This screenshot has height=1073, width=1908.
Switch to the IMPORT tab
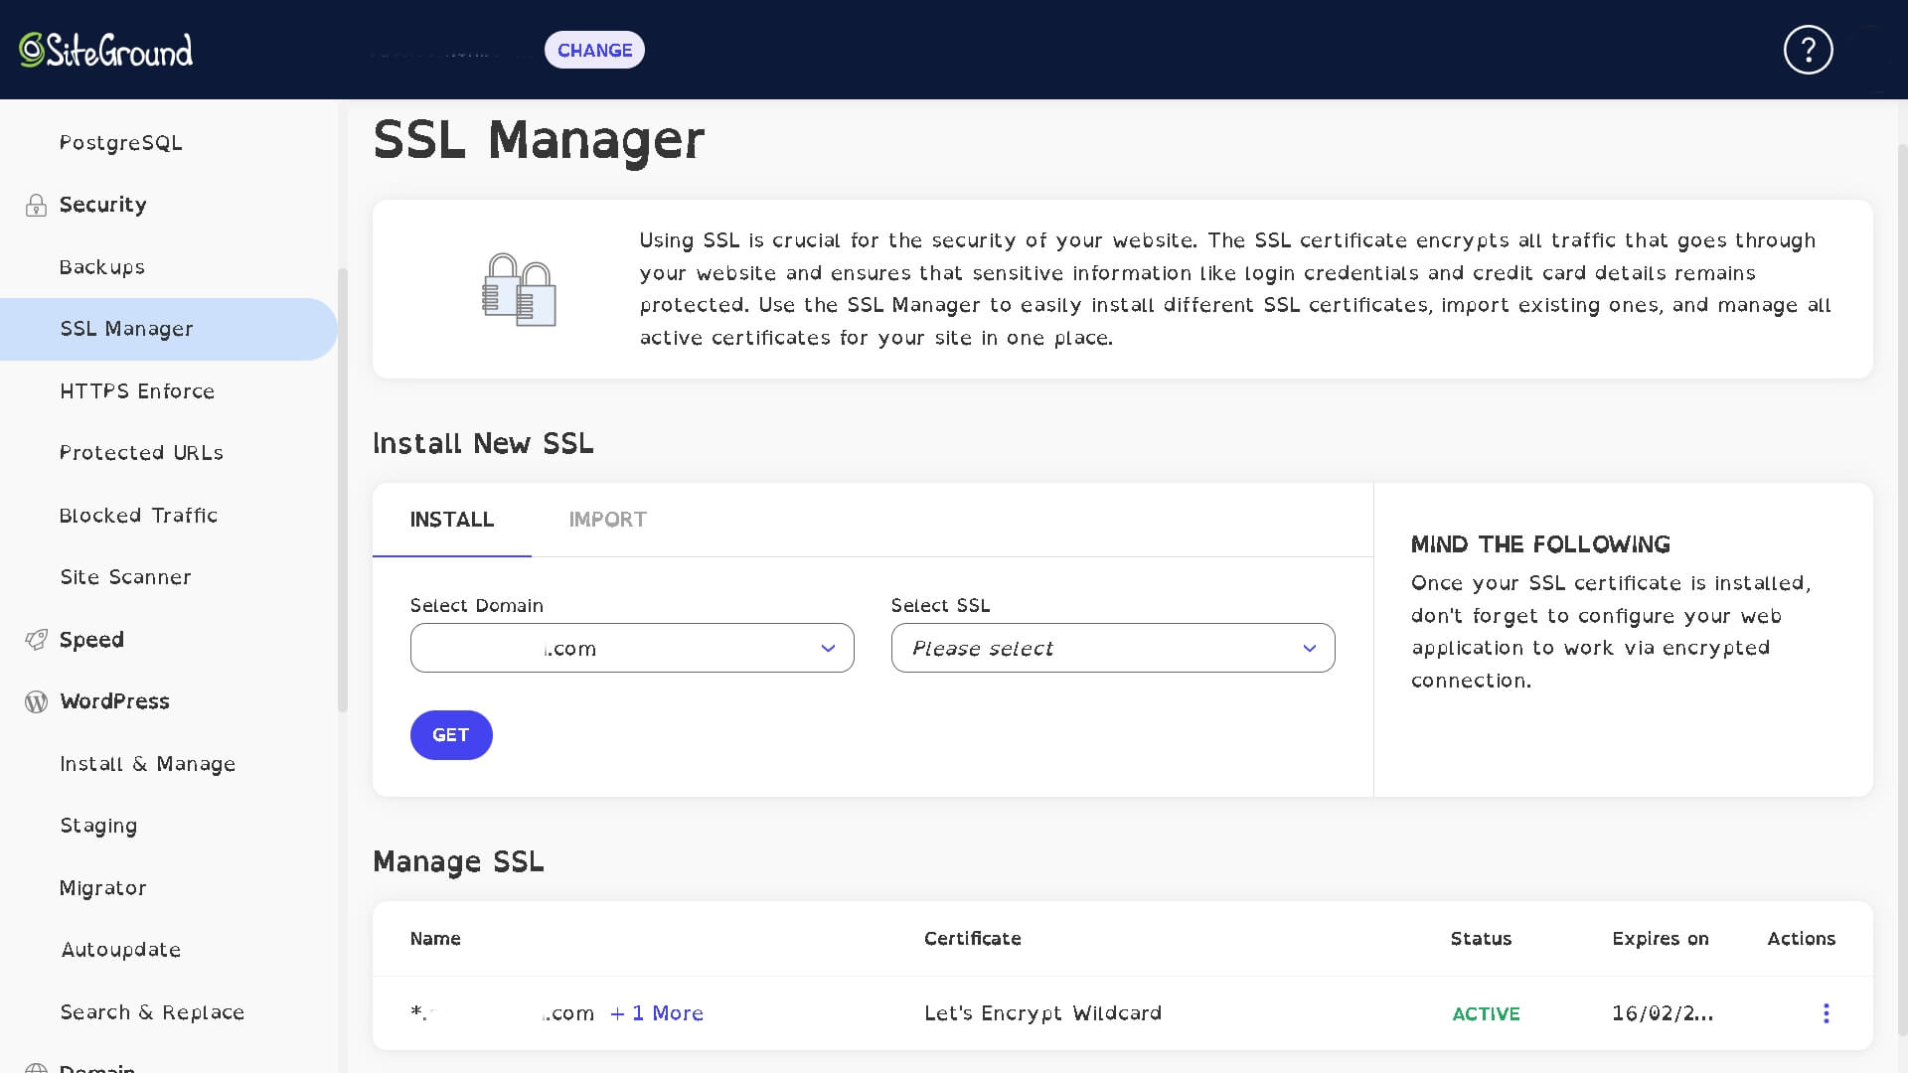click(x=607, y=520)
